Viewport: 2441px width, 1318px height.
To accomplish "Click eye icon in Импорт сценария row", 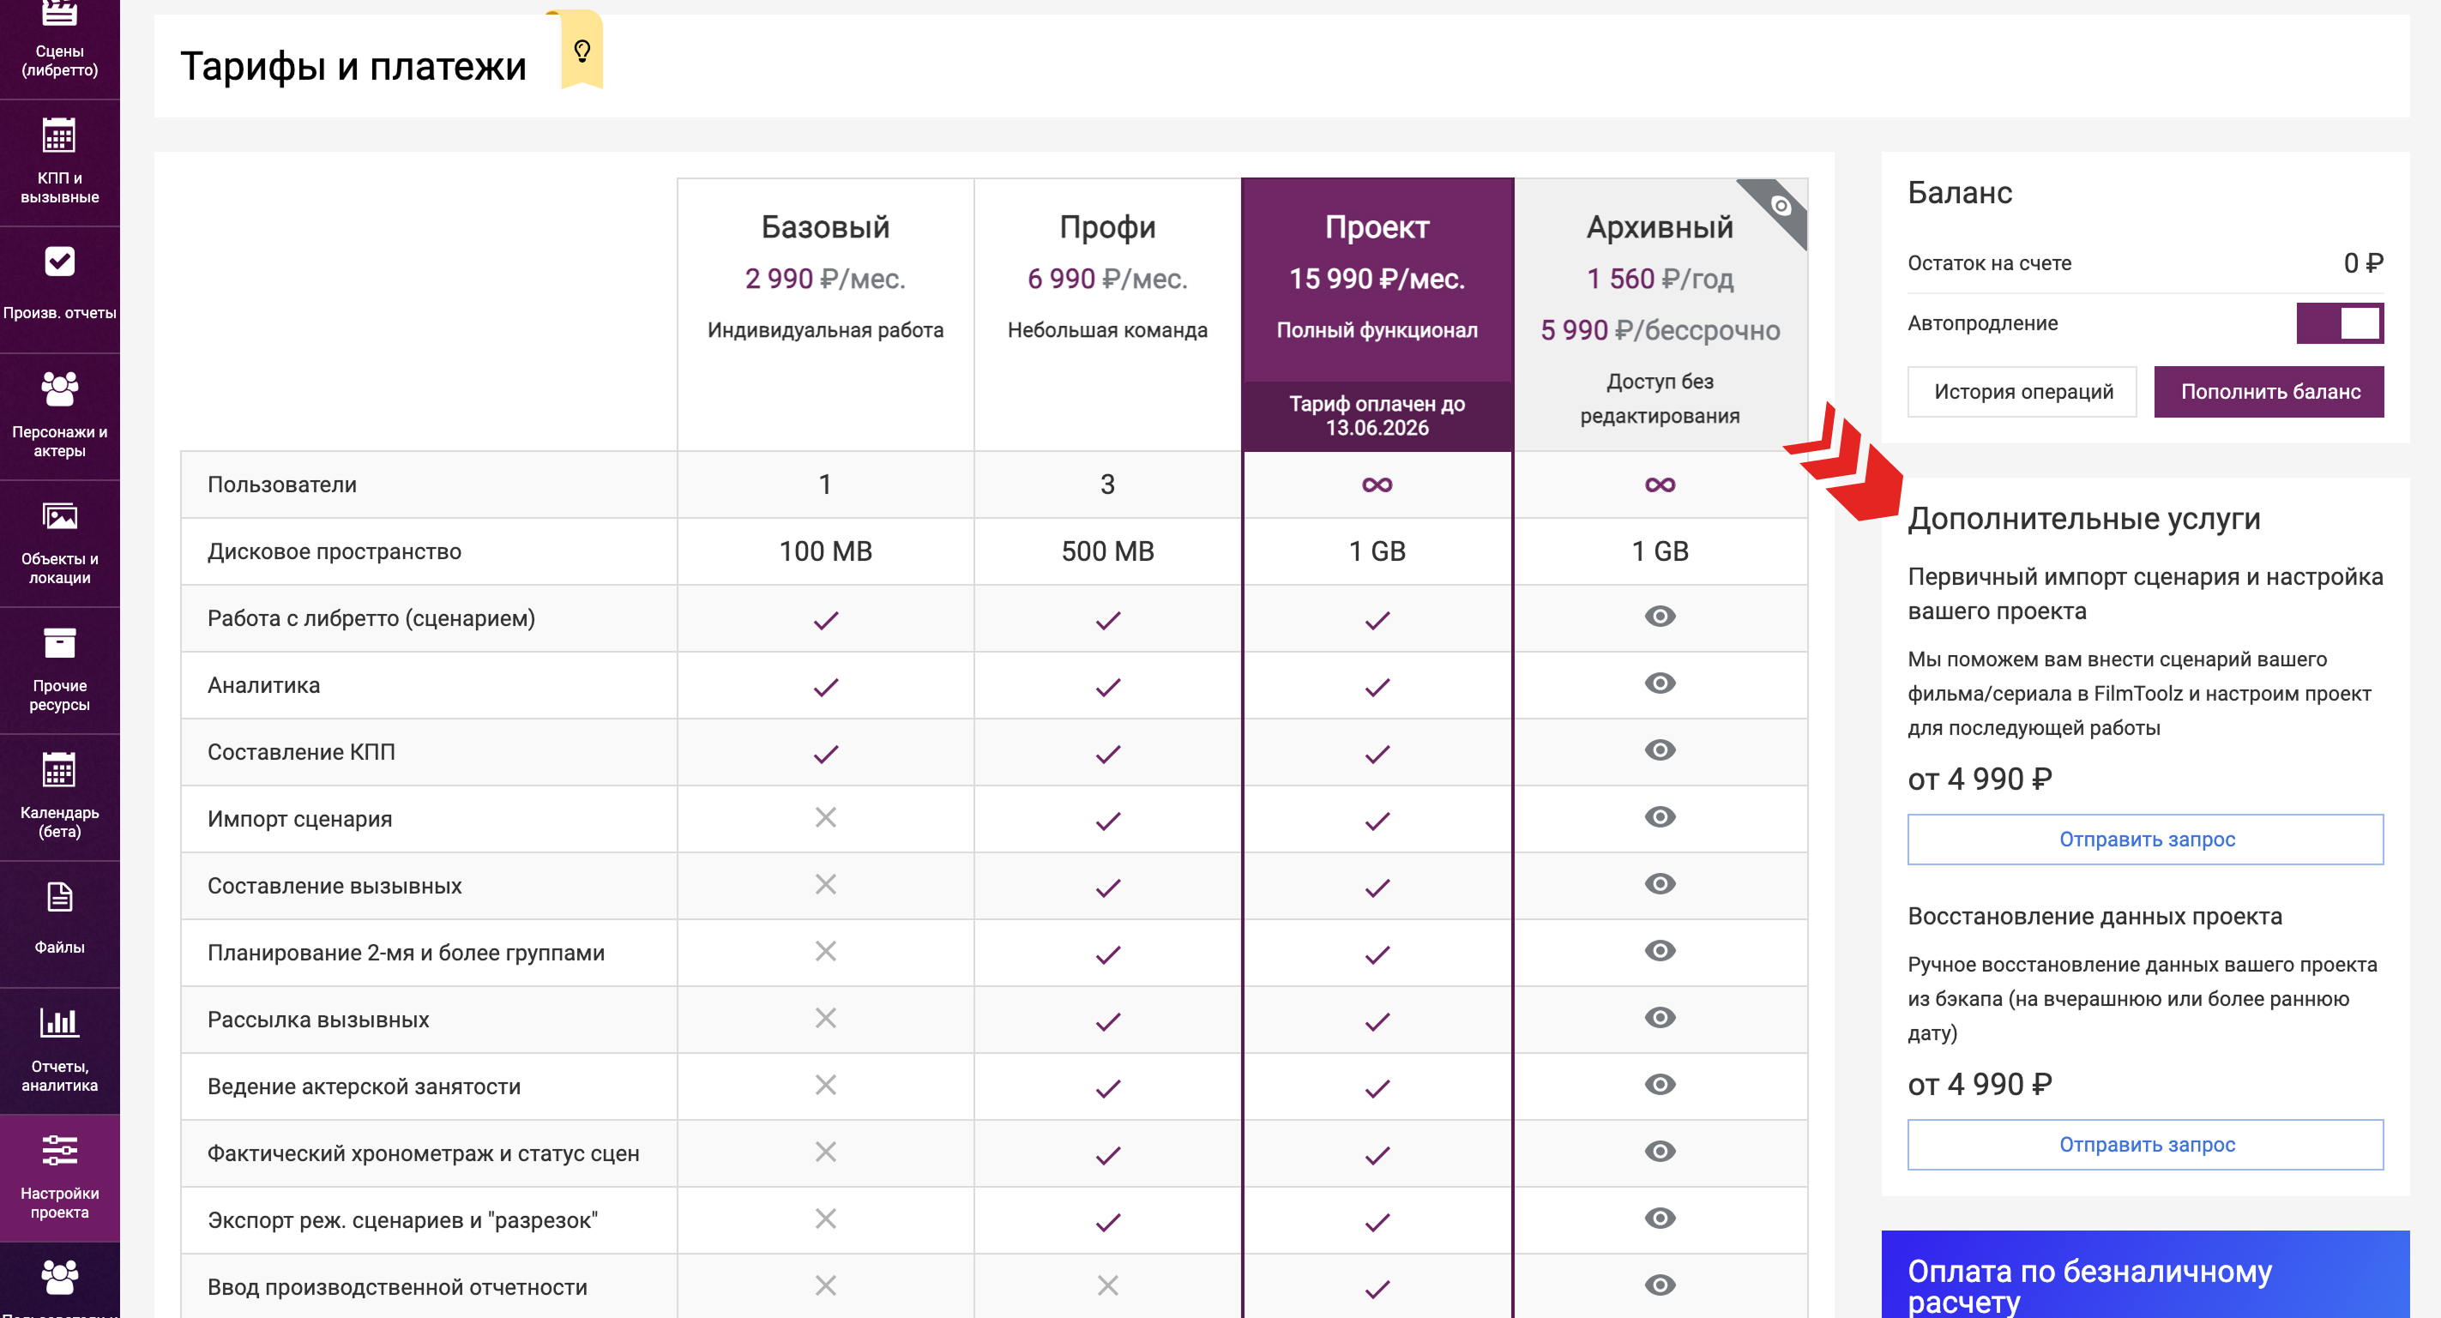I will pos(1660,816).
